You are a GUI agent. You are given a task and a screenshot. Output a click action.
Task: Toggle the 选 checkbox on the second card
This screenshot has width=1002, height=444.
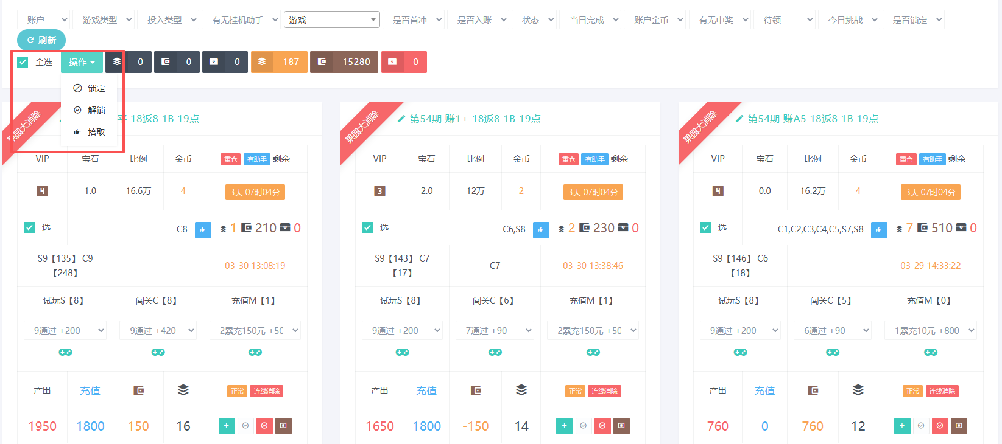coord(367,227)
